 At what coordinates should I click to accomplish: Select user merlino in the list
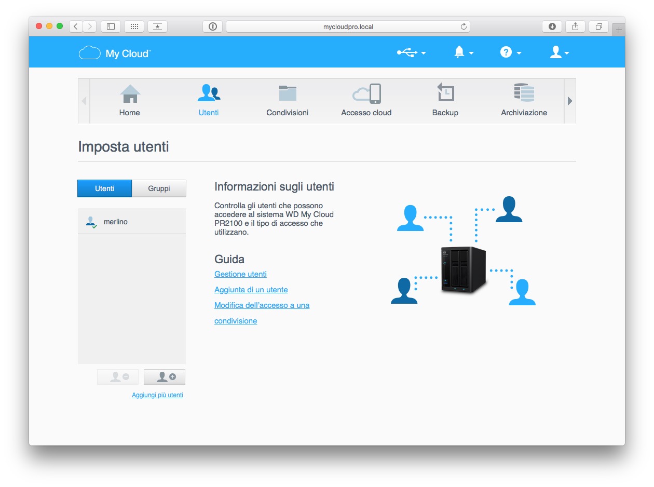(x=132, y=222)
